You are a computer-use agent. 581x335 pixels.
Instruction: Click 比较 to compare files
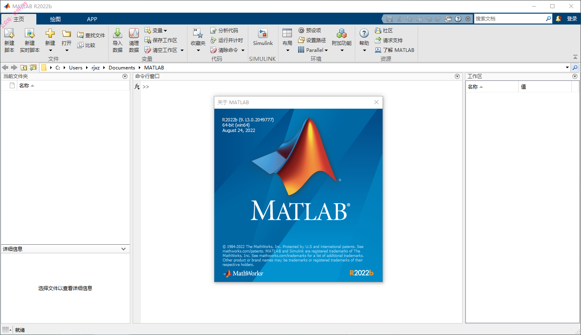[86, 45]
